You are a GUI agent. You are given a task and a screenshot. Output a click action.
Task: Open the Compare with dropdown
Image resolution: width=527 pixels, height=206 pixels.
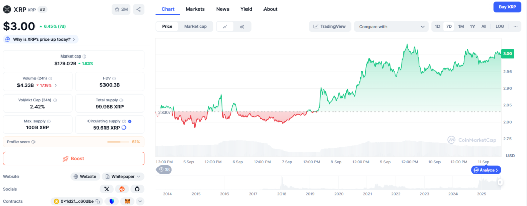[x=391, y=27]
